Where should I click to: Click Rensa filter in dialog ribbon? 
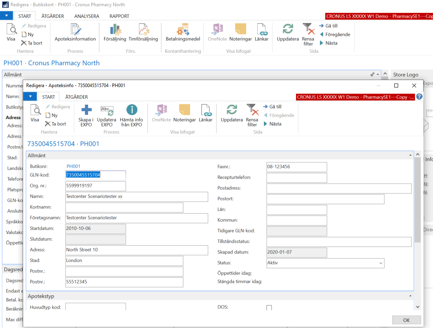click(252, 111)
